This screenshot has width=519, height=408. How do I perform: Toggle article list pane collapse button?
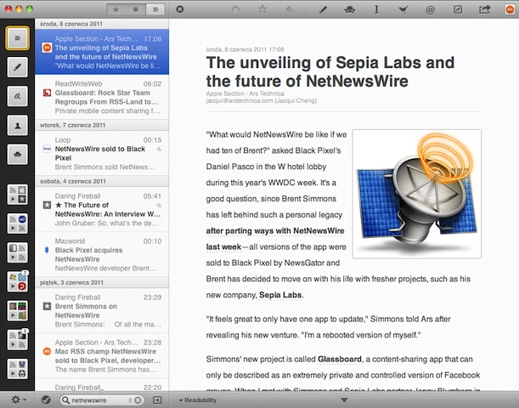click(157, 400)
